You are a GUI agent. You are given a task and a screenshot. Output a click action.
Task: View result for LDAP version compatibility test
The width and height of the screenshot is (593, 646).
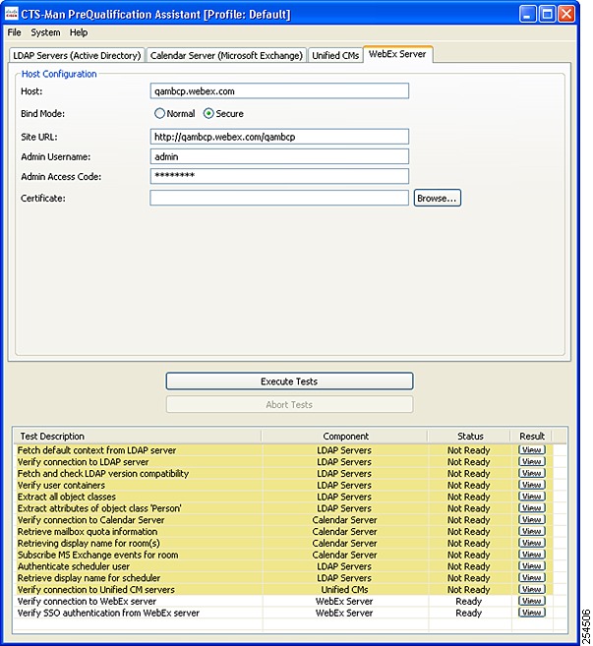pyautogui.click(x=532, y=473)
